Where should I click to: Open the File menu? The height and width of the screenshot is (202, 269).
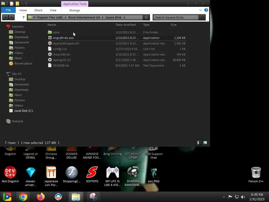(x=8, y=10)
